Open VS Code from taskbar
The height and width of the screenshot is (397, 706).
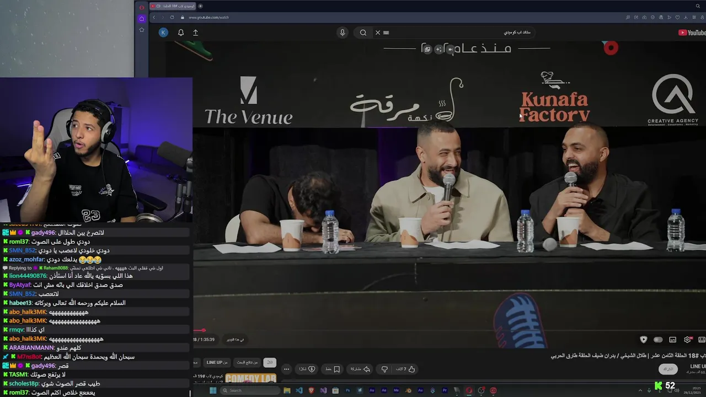click(299, 390)
